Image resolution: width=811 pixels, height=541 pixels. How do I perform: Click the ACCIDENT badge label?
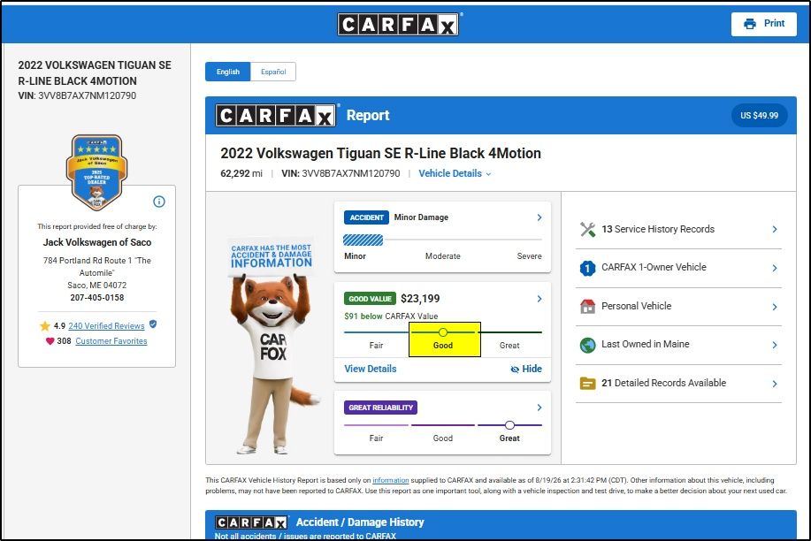tap(367, 217)
